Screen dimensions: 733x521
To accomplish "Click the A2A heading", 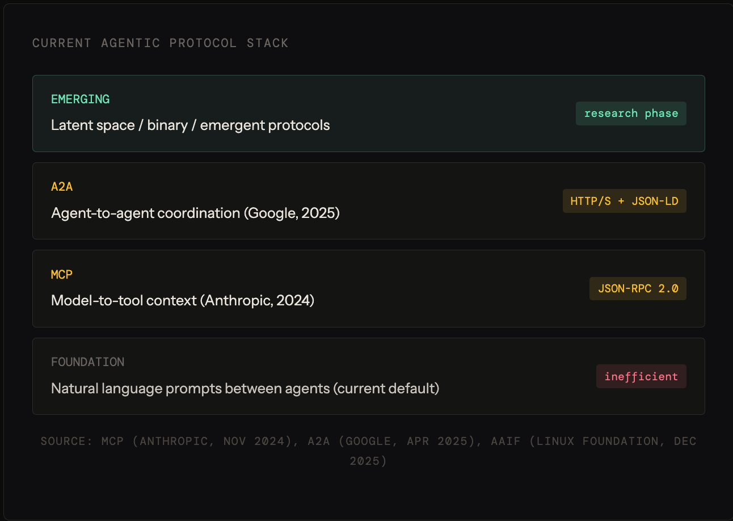I will click(62, 187).
